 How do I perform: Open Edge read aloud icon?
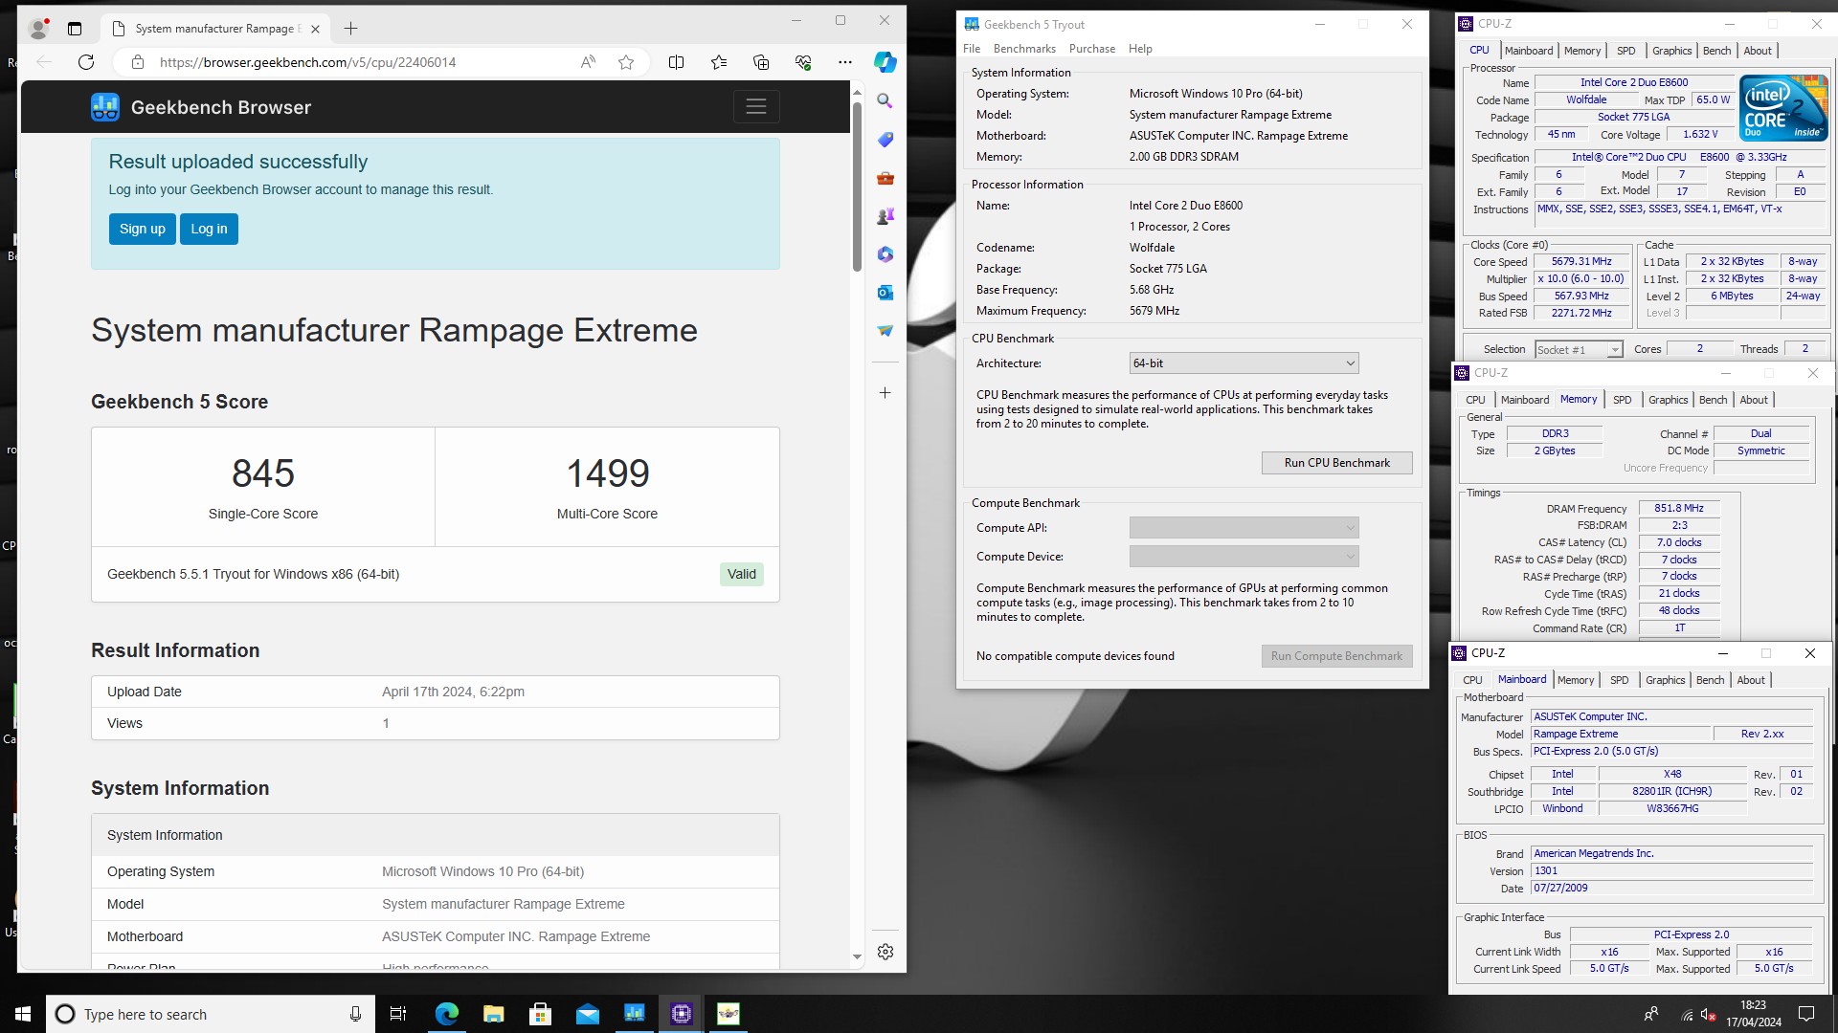pyautogui.click(x=588, y=62)
